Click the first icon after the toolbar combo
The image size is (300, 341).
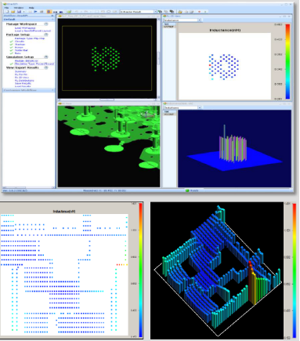[x=160, y=12]
